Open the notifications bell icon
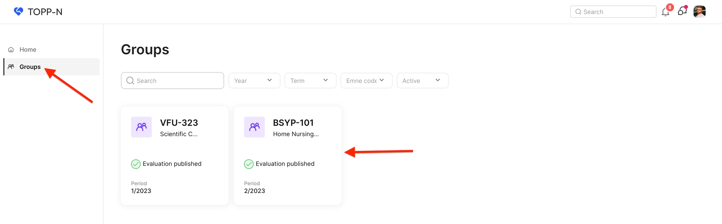This screenshot has height=224, width=722. [665, 12]
